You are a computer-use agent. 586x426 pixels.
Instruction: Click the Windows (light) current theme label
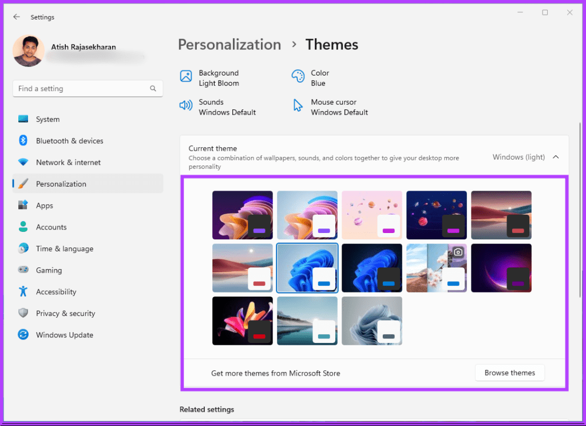pos(518,157)
